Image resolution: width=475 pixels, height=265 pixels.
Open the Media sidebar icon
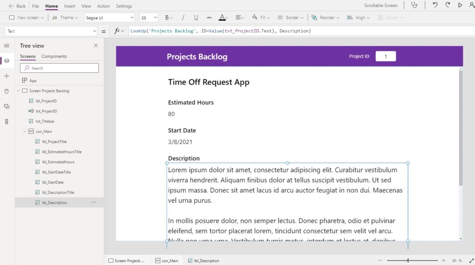[x=6, y=106]
